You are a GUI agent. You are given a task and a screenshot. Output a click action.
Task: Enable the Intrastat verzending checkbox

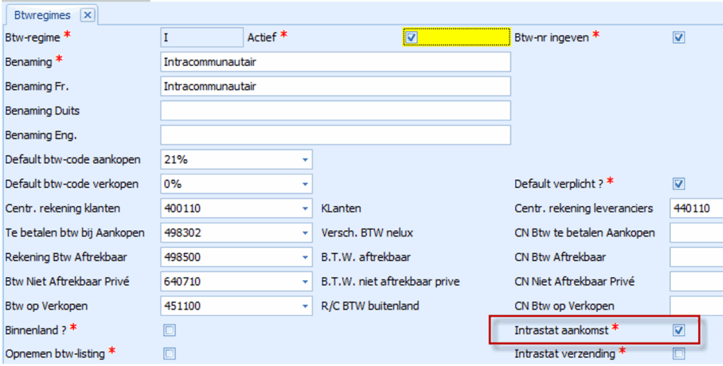[x=679, y=354]
